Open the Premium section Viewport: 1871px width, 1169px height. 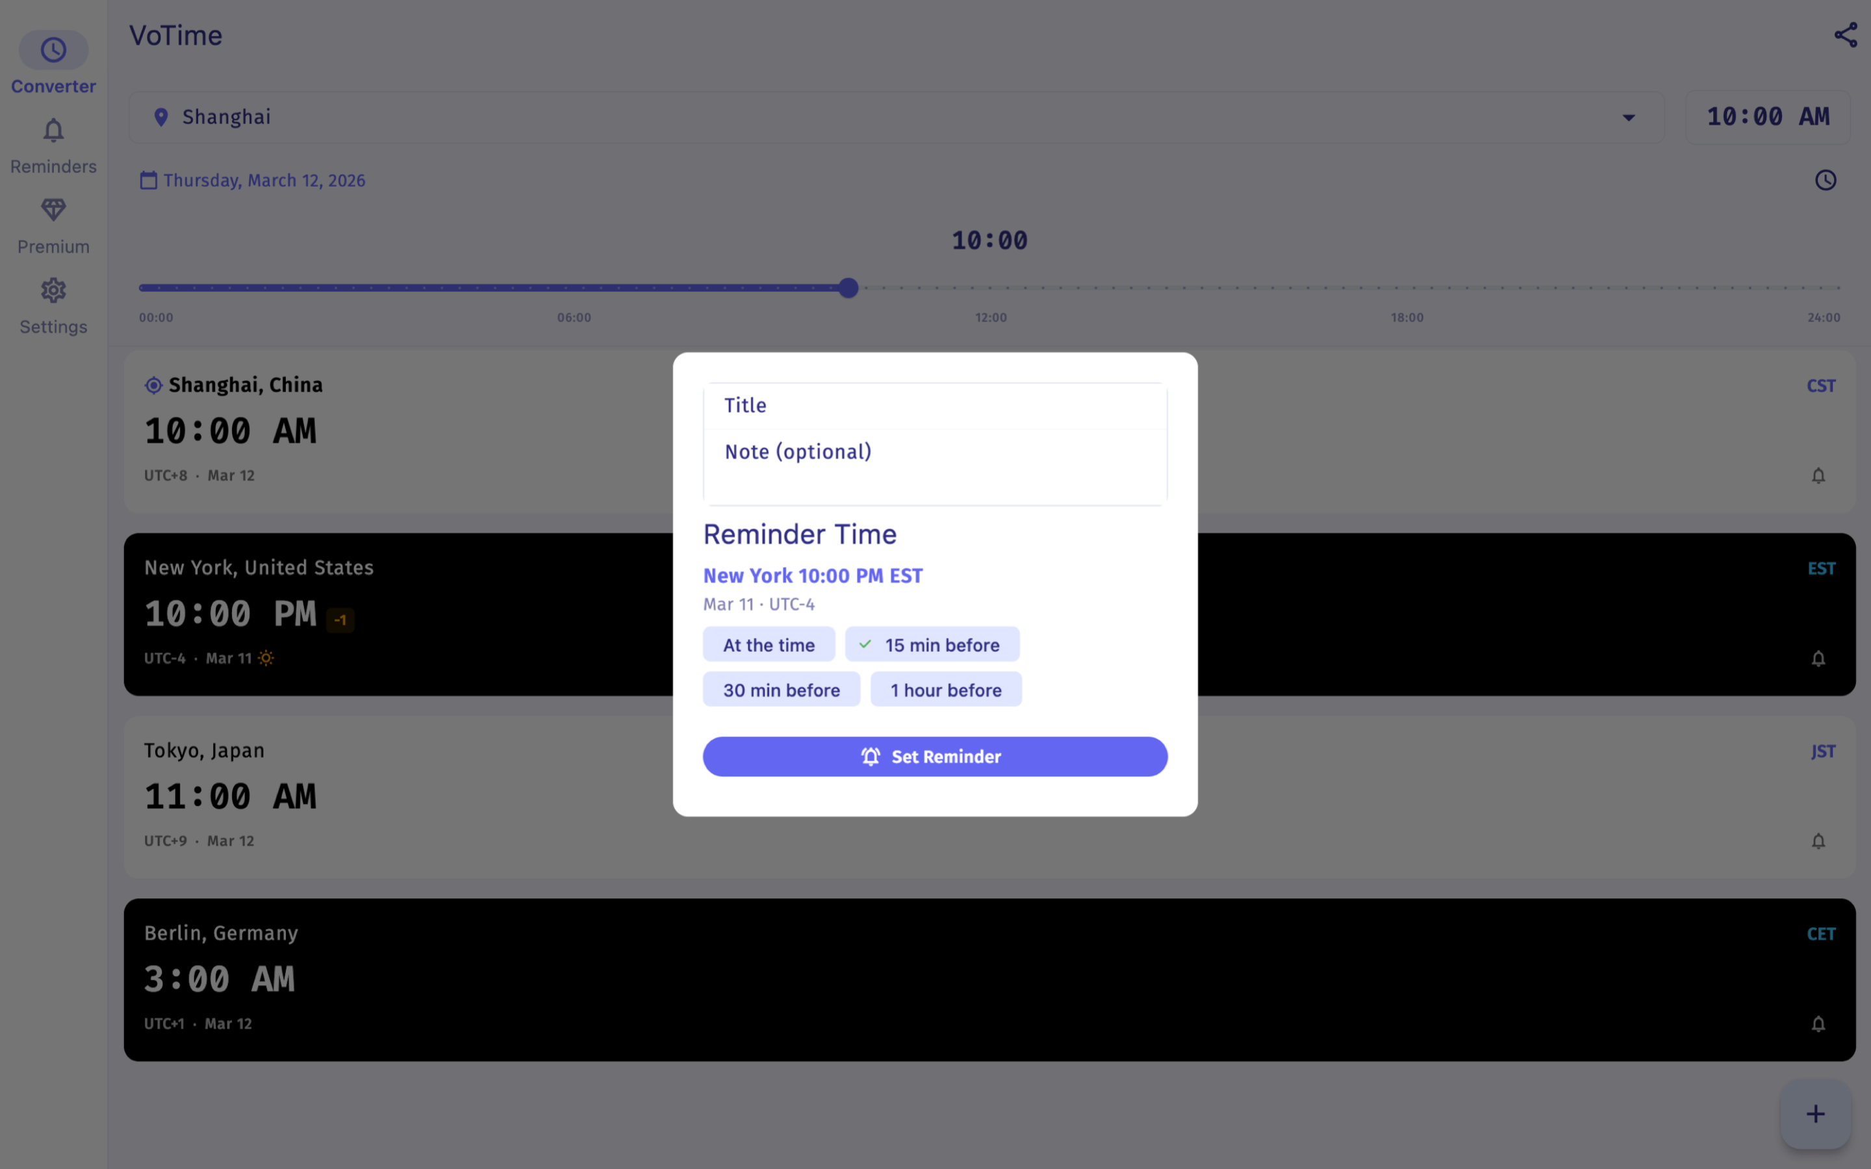[53, 226]
